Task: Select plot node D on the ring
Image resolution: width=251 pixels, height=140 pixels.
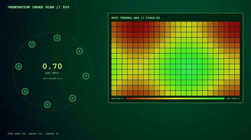Action: pos(57,38)
